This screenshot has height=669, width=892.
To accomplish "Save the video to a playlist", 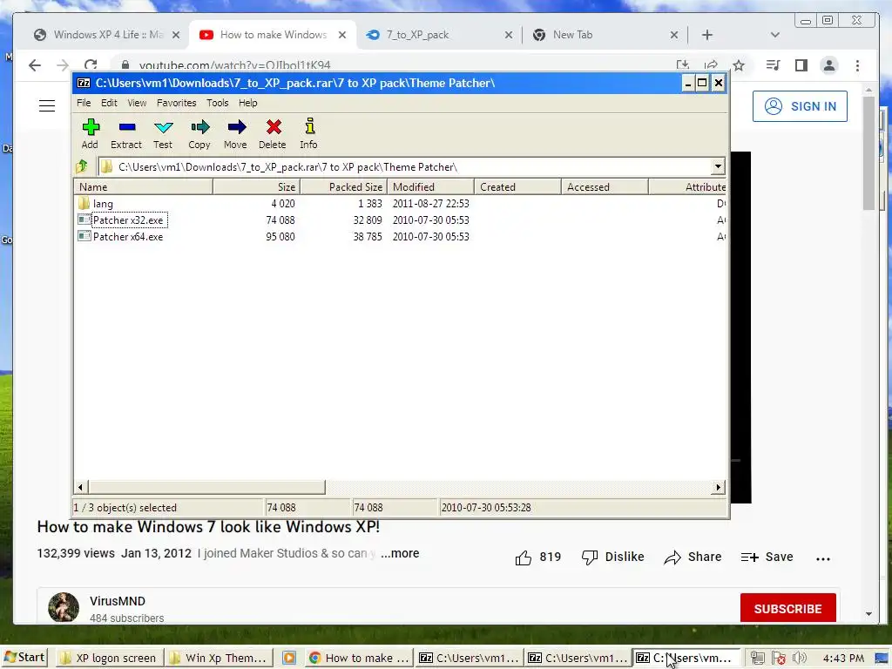I will [x=767, y=557].
